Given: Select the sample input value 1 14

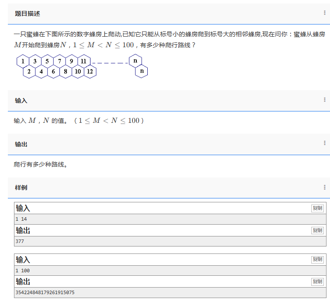Looking at the screenshot, I should 21,219.
